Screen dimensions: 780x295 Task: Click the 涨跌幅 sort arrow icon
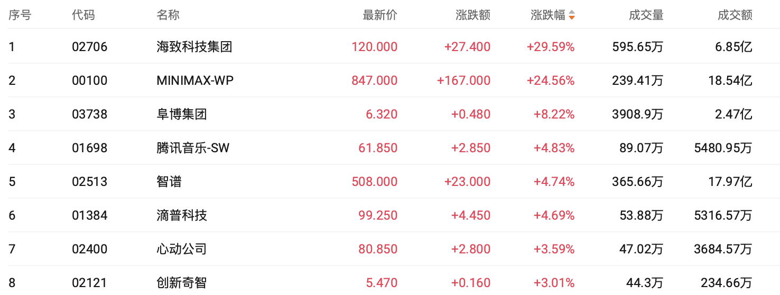click(x=571, y=16)
